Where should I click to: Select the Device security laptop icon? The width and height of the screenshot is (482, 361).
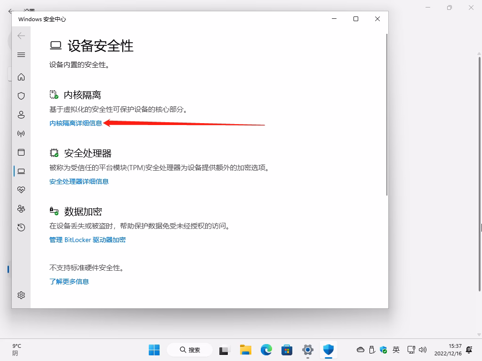click(21, 171)
